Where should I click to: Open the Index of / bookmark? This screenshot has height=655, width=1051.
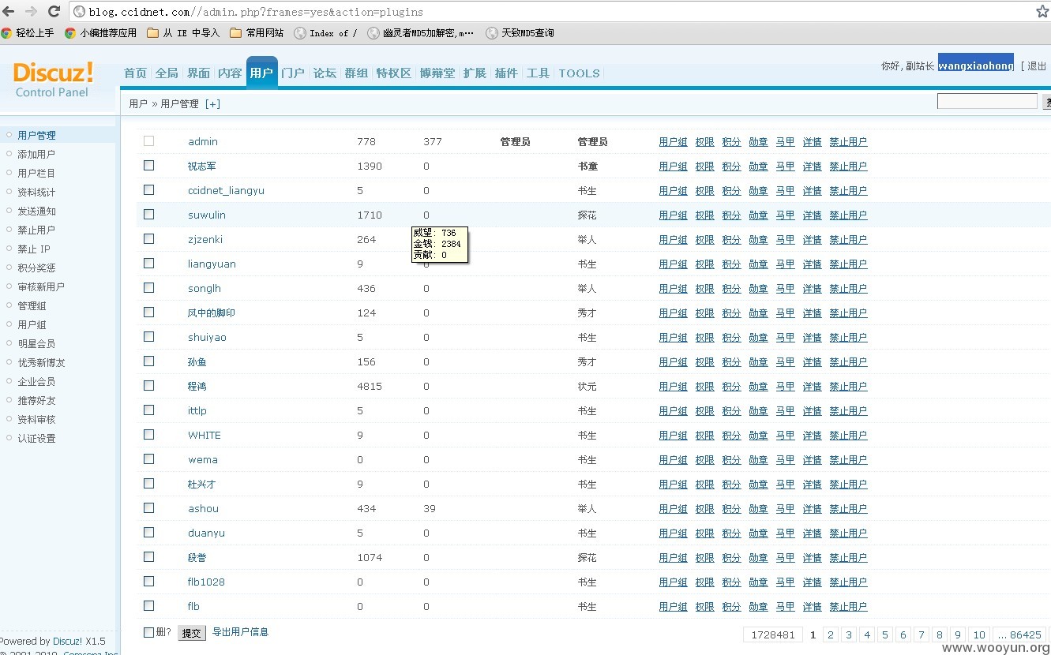[325, 32]
